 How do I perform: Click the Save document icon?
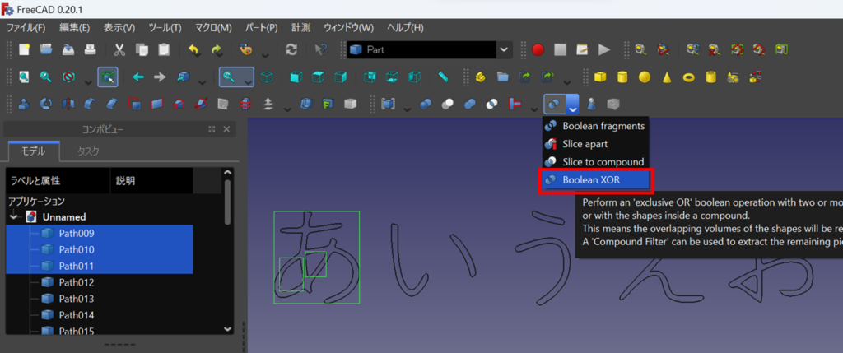(68, 50)
